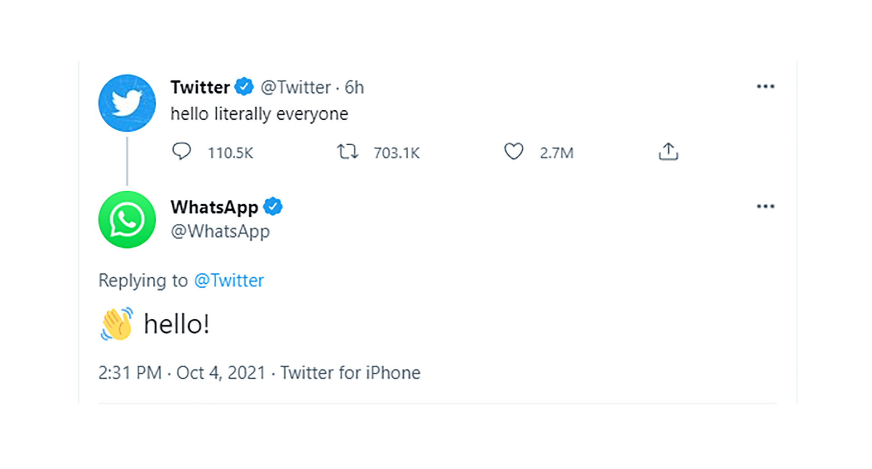Click the waving hand emoji in reply

tap(117, 324)
